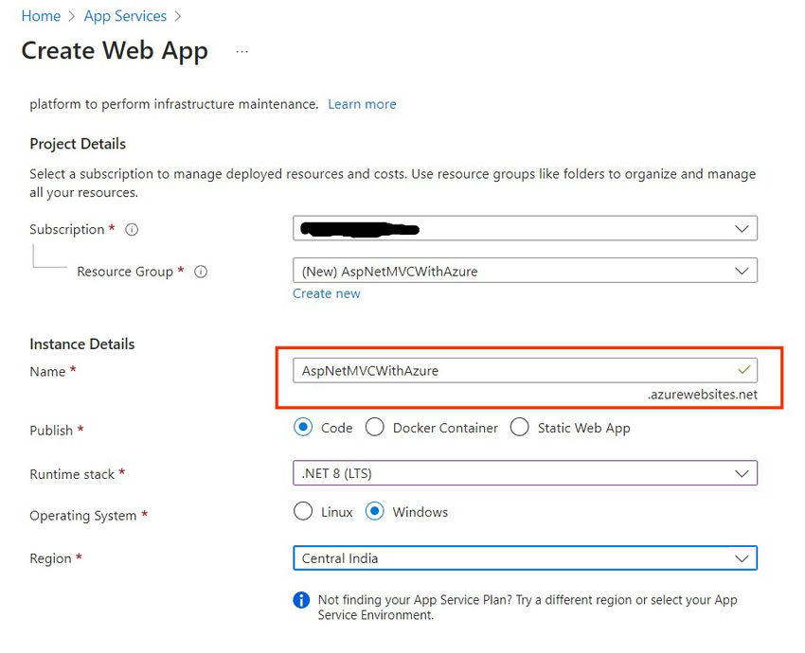Image resolution: width=805 pixels, height=653 pixels.
Task: Open the Runtime stack dropdown showing .NET 8
Action: (525, 473)
